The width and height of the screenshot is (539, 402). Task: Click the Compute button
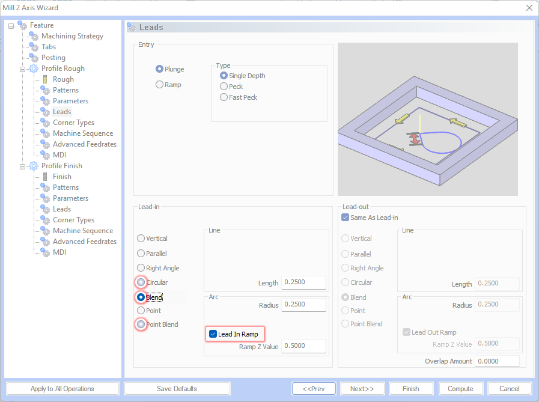[x=461, y=389]
